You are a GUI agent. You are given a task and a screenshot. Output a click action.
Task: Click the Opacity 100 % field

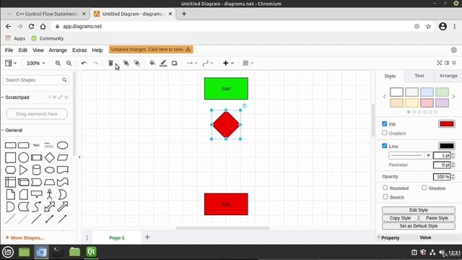coord(442,176)
